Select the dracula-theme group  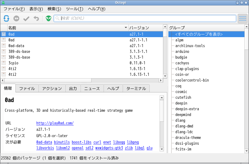click(188, 137)
